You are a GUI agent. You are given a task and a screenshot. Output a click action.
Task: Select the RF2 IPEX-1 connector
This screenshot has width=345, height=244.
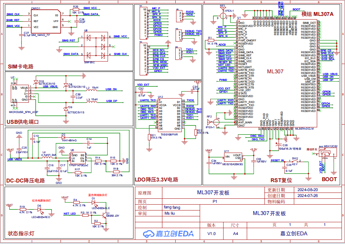pos(214,122)
